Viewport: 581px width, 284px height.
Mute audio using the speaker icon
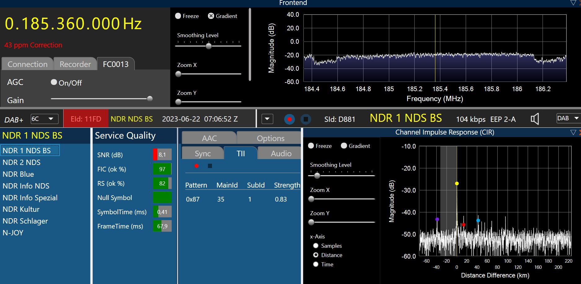coord(535,119)
